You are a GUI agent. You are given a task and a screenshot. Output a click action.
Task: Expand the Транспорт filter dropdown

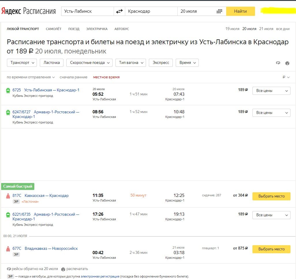coord(22,63)
